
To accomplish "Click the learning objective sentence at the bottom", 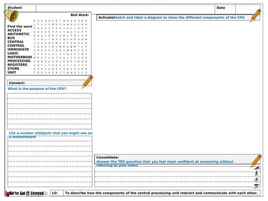I will tap(161, 193).
